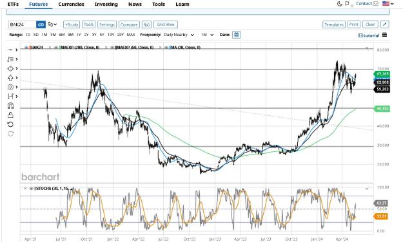Open the Currencies tab
403x242 pixels.
[x=71, y=4]
